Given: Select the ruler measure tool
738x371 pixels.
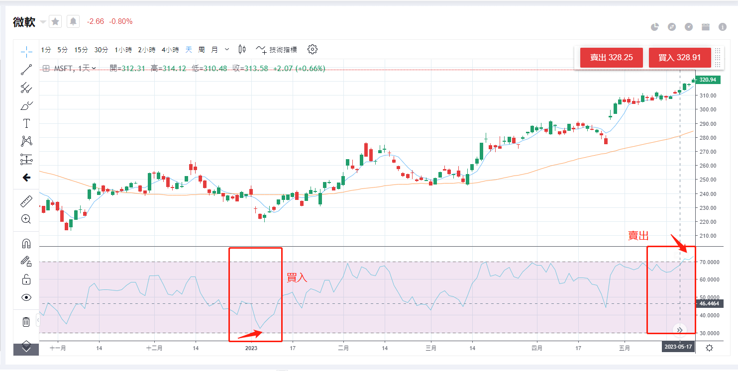Looking at the screenshot, I should 26,201.
